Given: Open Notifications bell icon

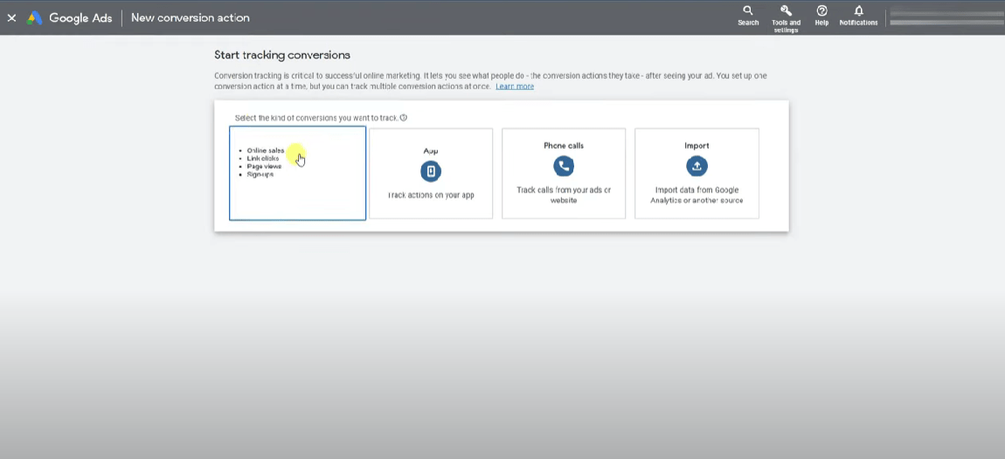Looking at the screenshot, I should click(x=858, y=11).
